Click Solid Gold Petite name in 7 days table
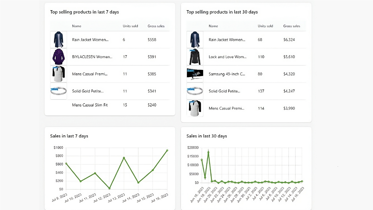The width and height of the screenshot is (373, 210). pyautogui.click(x=88, y=91)
